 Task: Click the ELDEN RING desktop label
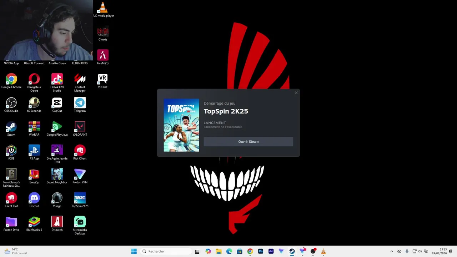click(80, 63)
